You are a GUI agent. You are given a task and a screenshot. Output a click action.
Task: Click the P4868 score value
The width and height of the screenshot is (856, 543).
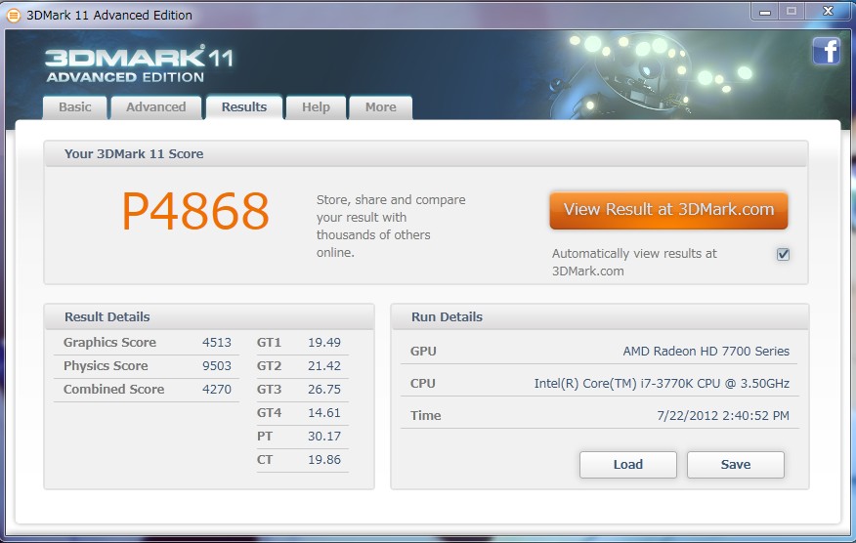pyautogui.click(x=195, y=211)
